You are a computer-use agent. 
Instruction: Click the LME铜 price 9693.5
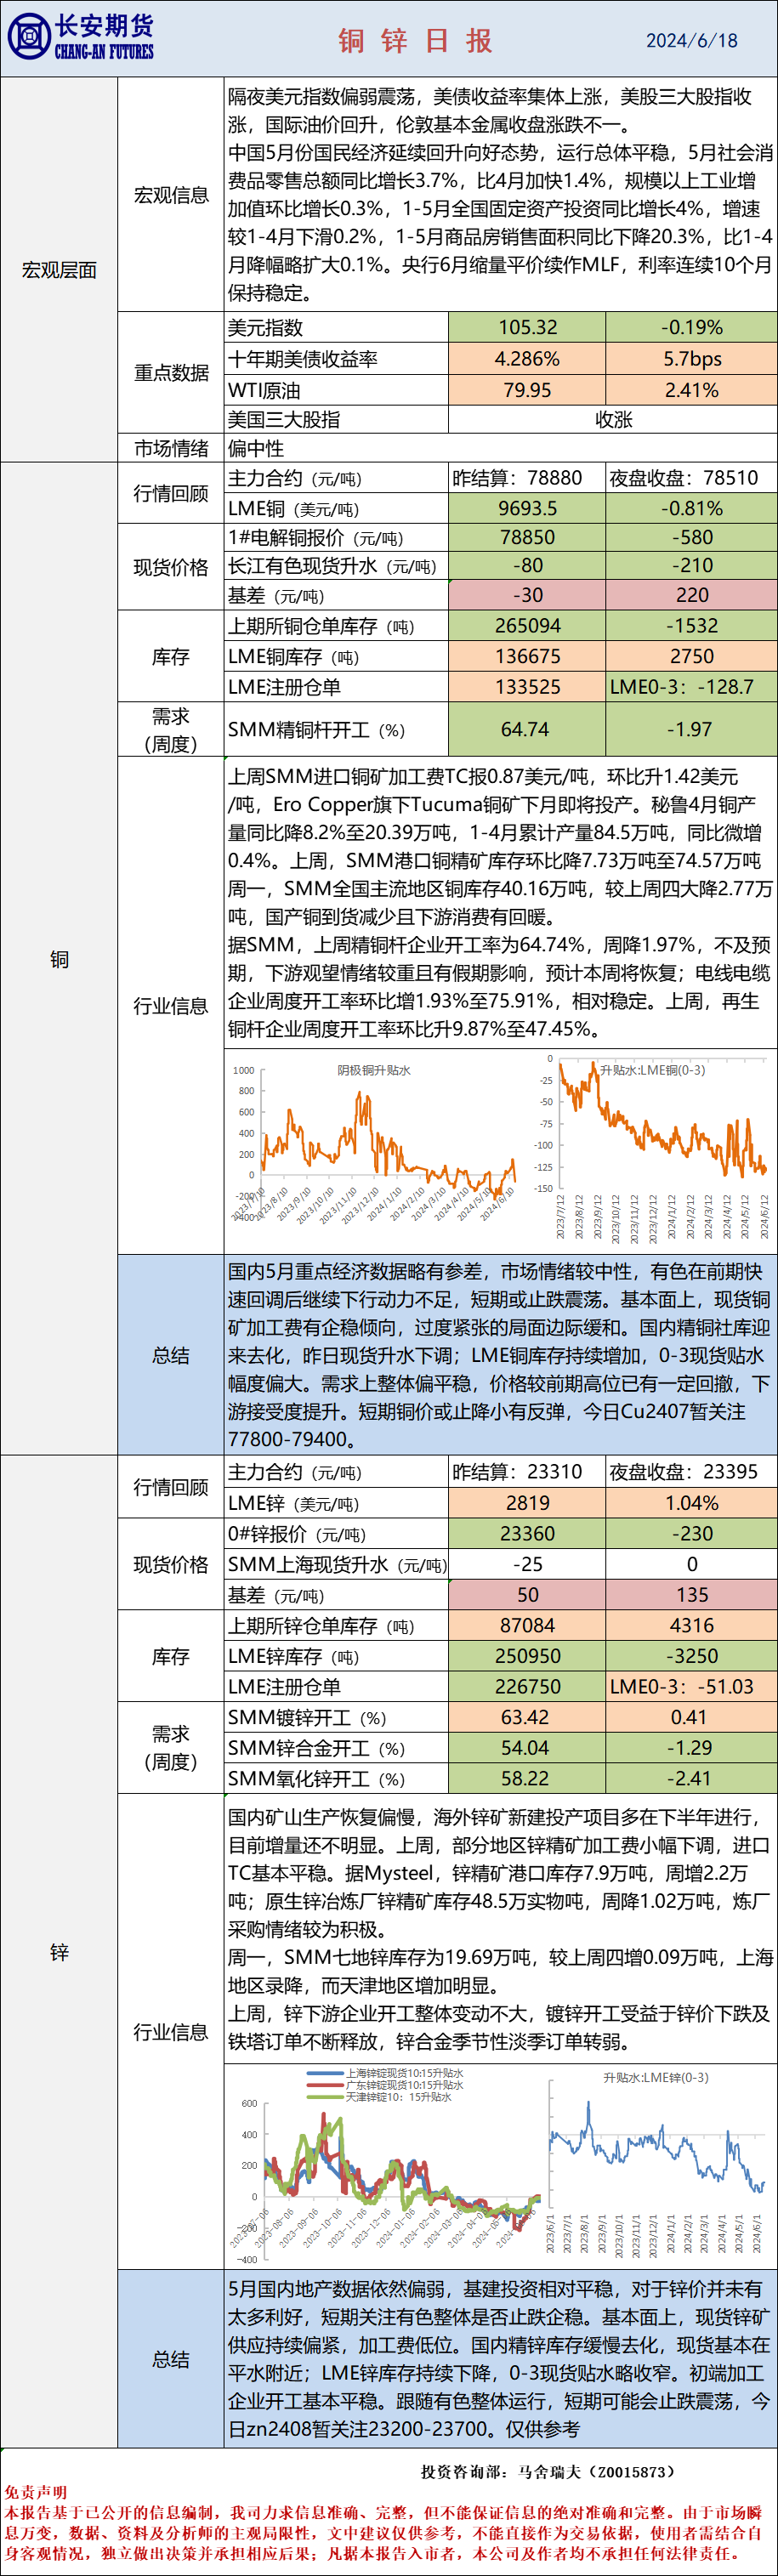[527, 508]
